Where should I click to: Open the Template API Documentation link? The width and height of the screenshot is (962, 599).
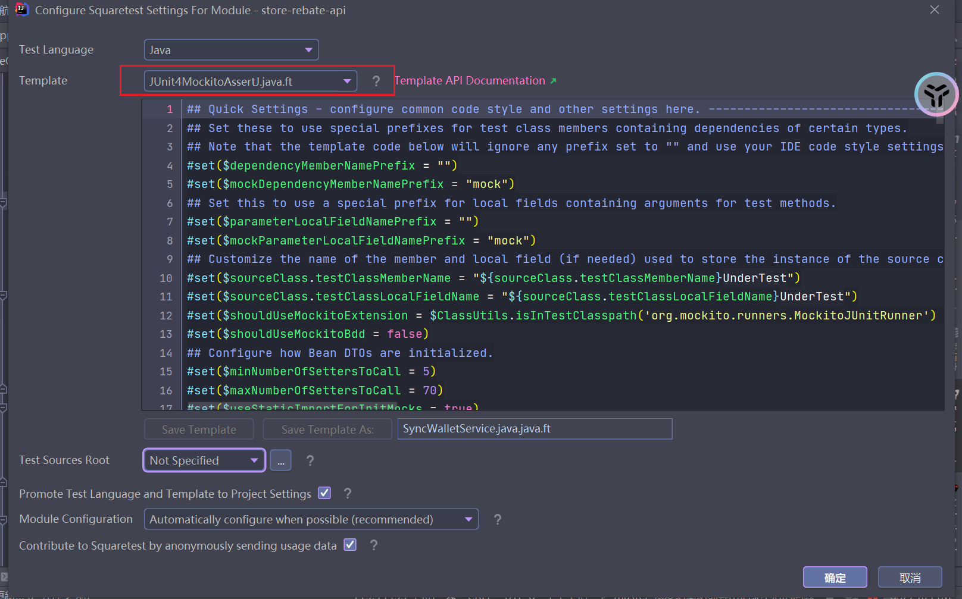point(475,80)
